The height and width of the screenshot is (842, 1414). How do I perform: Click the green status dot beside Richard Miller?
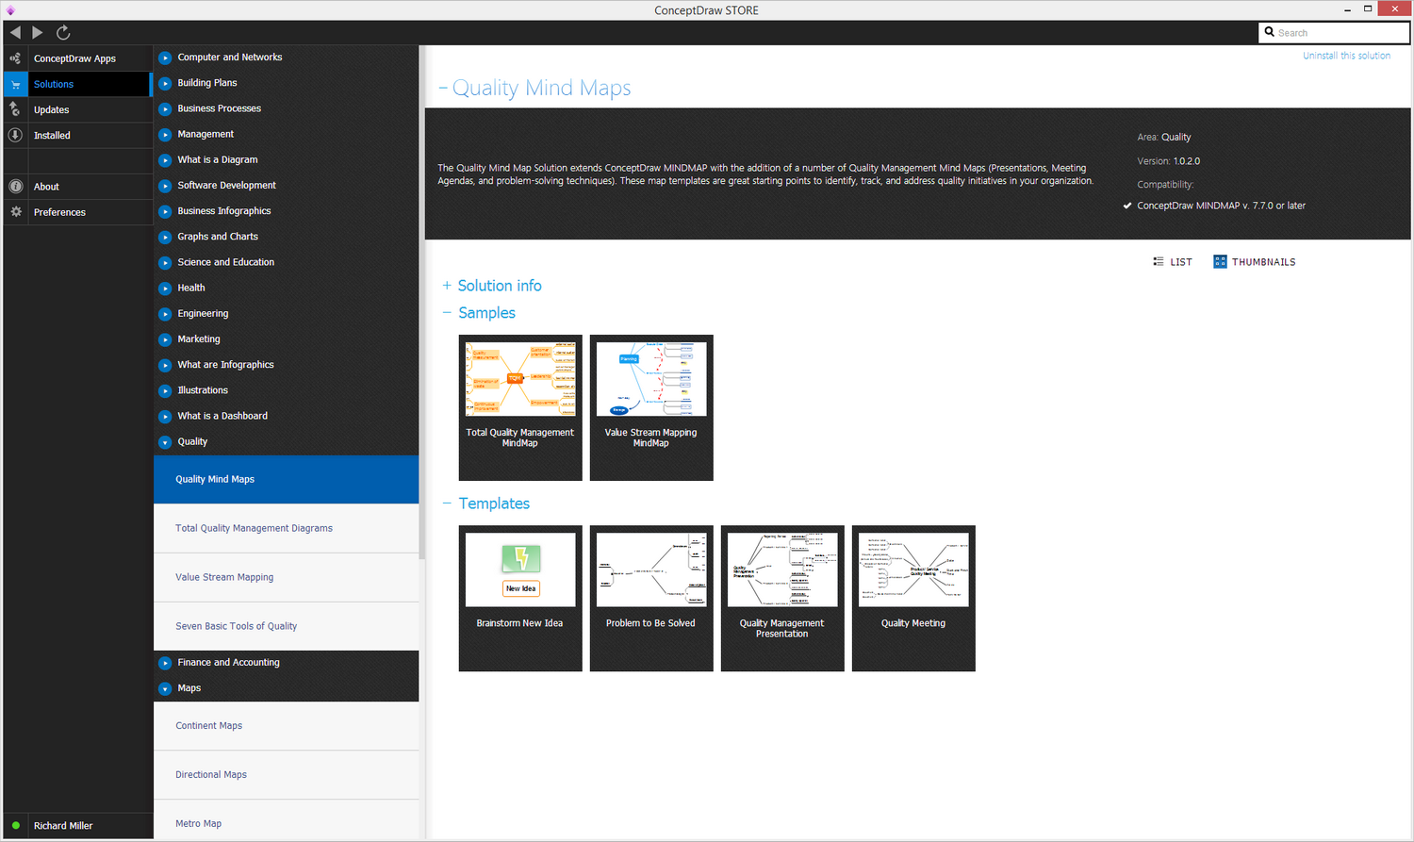pos(16,826)
